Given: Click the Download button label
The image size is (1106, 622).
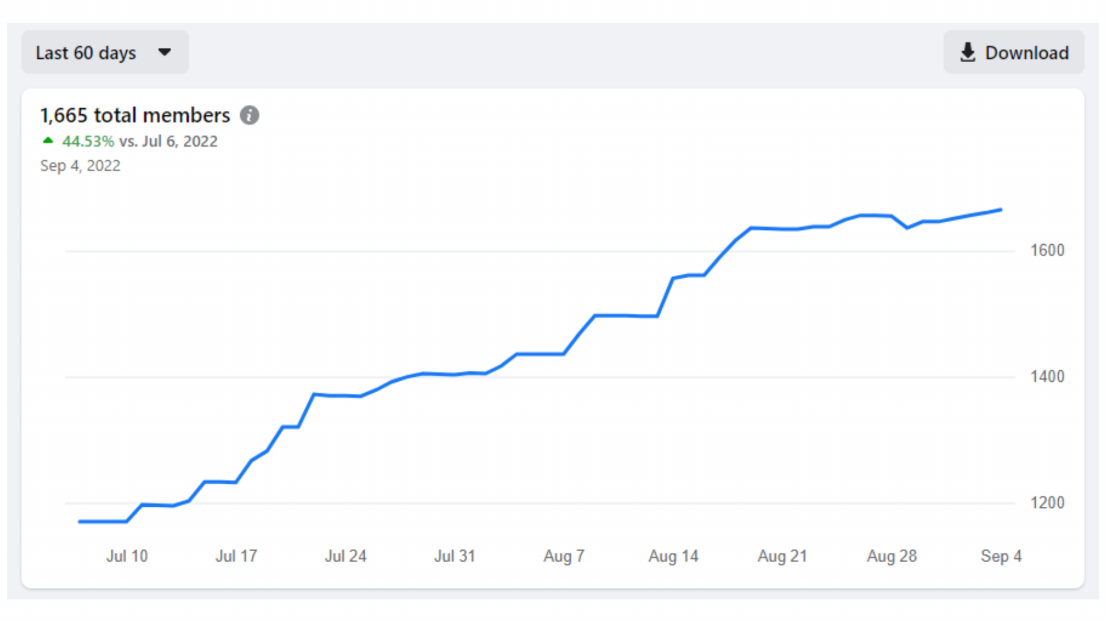Looking at the screenshot, I should pyautogui.click(x=1027, y=53).
